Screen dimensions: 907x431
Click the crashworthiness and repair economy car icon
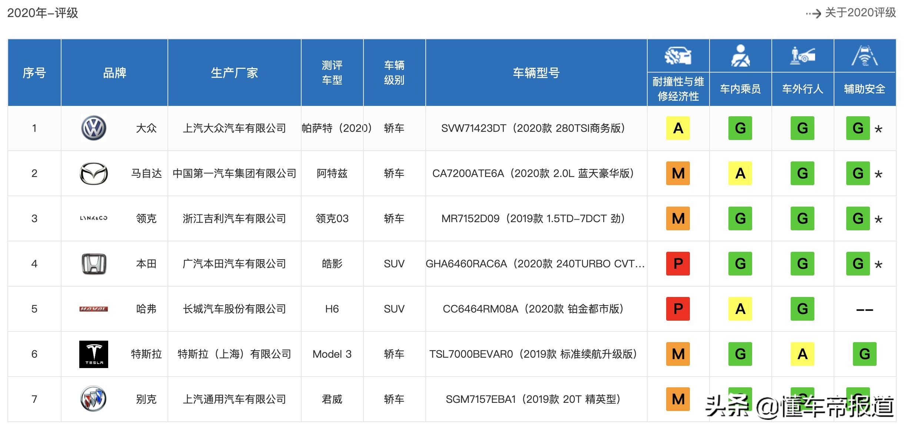pyautogui.click(x=678, y=56)
